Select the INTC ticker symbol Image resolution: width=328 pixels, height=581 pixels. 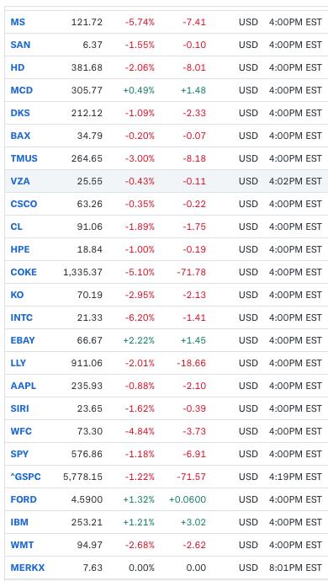point(22,318)
